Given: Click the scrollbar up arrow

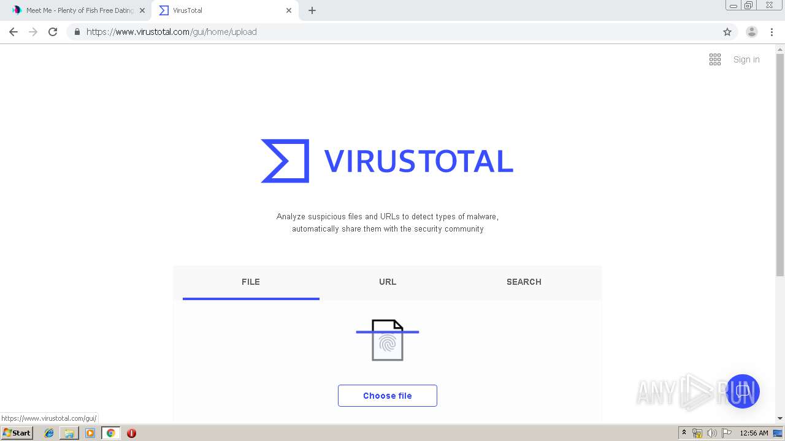Looking at the screenshot, I should pyautogui.click(x=780, y=48).
